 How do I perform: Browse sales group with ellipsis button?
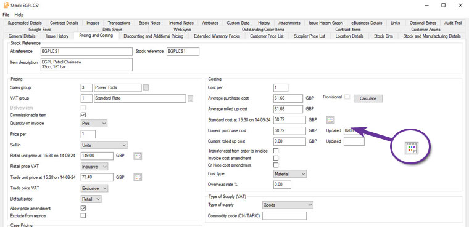(146, 88)
